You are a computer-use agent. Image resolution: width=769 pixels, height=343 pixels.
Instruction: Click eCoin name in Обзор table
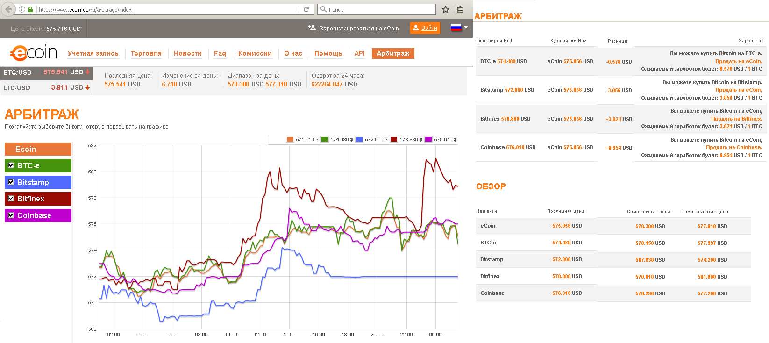point(488,226)
